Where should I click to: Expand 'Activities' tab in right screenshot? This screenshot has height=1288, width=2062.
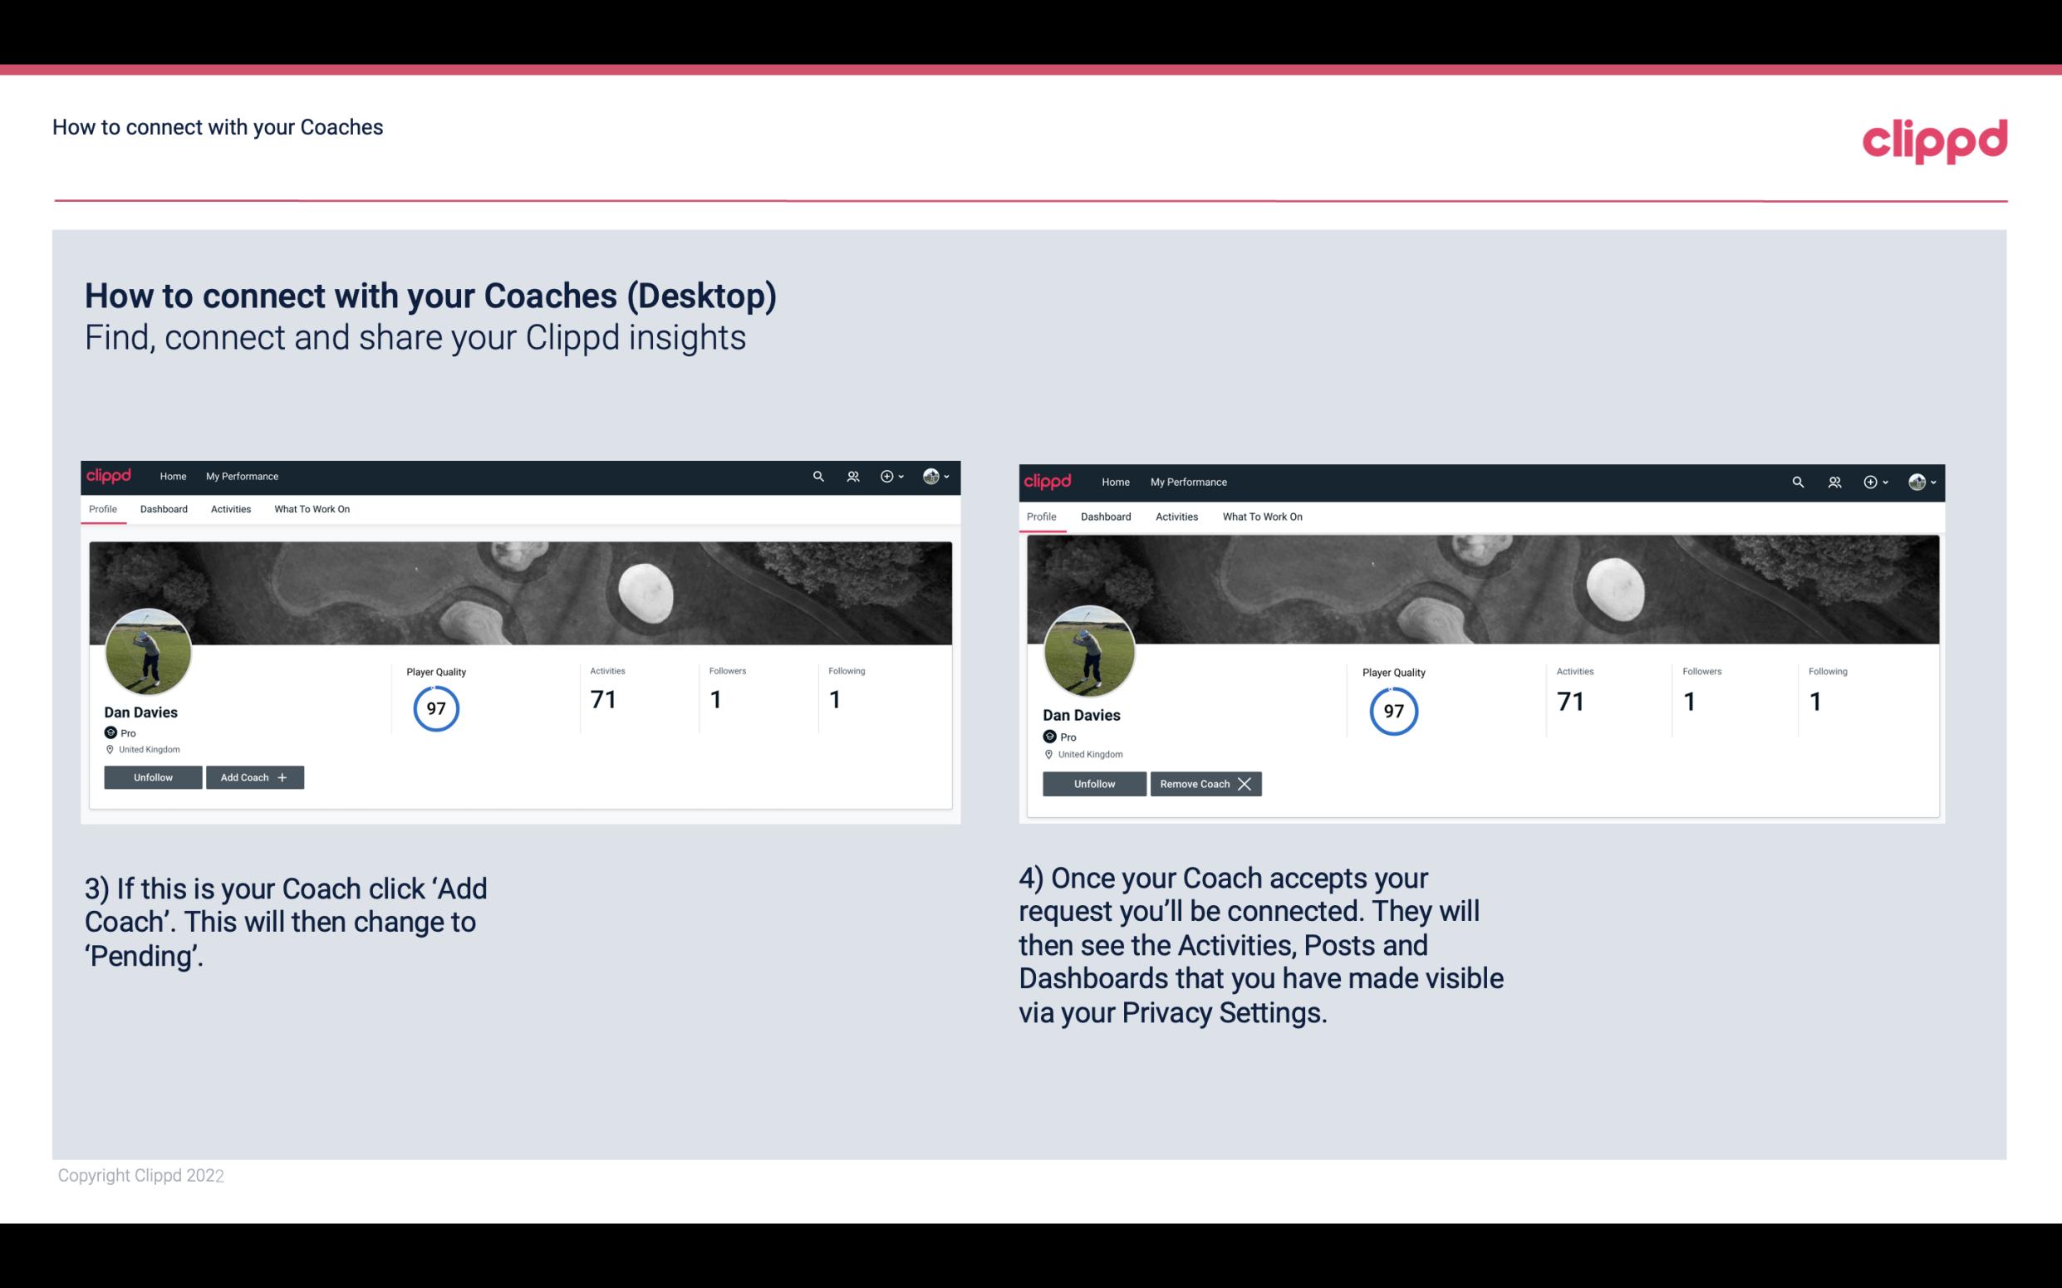click(1176, 515)
